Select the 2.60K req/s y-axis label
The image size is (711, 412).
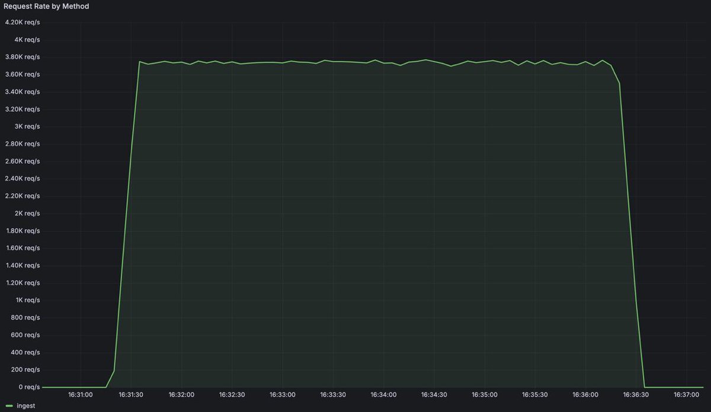pyautogui.click(x=22, y=161)
